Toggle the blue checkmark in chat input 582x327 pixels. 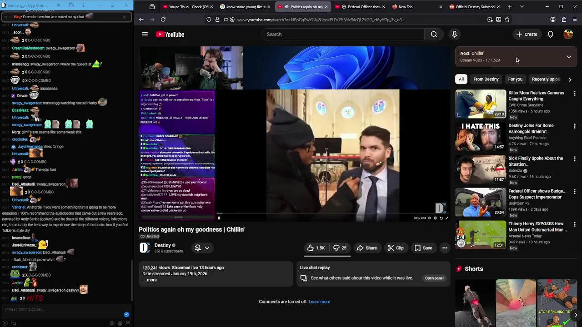pos(126,314)
